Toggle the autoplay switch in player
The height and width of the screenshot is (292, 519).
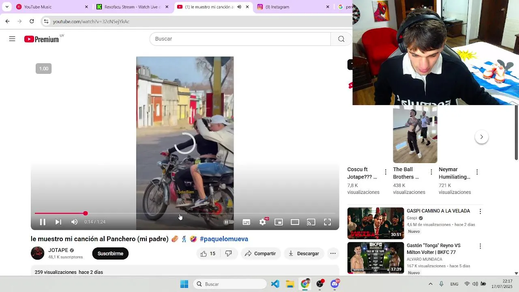coord(229,222)
